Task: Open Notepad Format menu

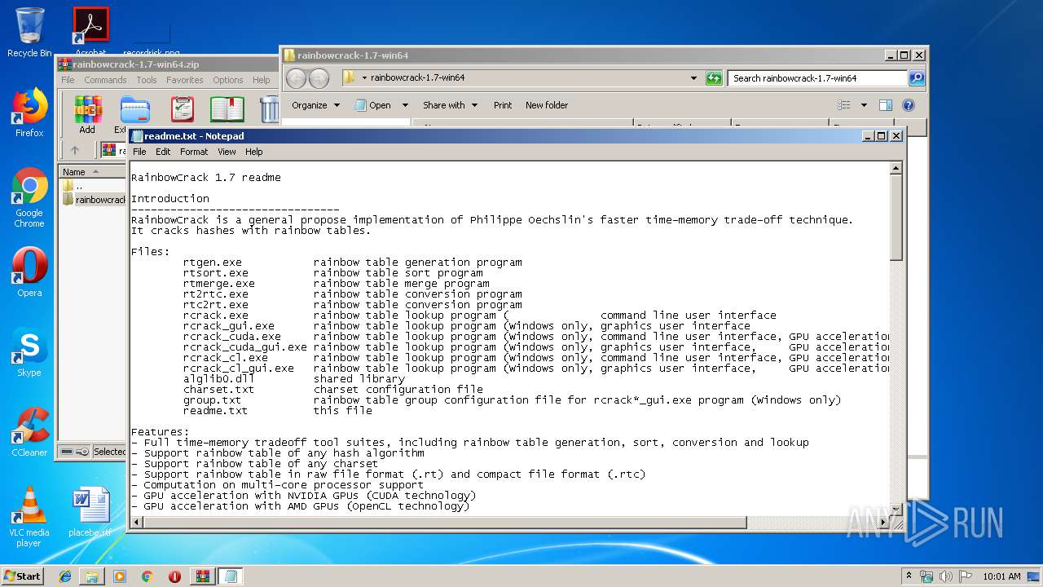Action: [x=194, y=152]
